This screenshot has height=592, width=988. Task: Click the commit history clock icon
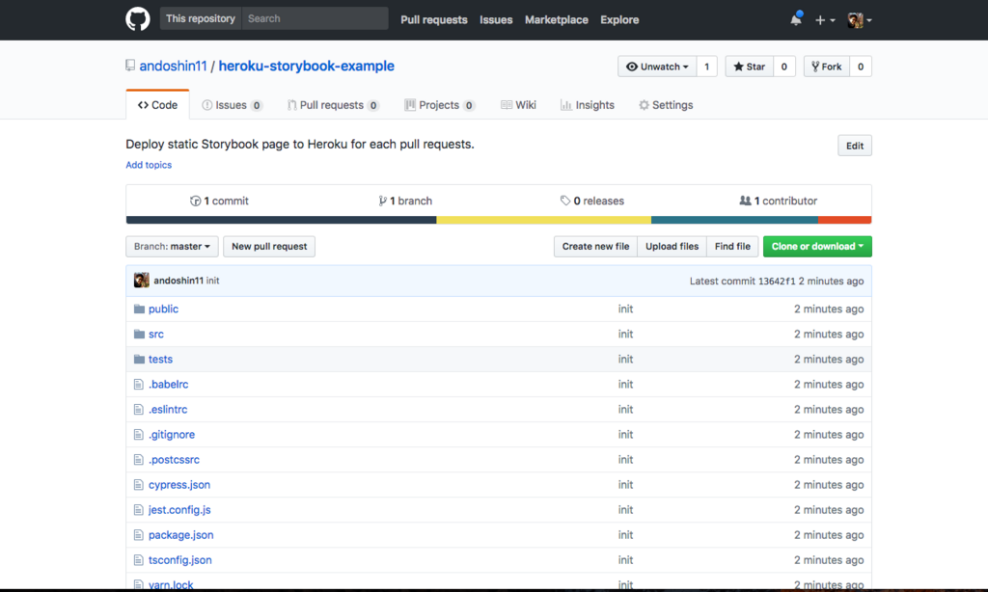click(x=195, y=201)
